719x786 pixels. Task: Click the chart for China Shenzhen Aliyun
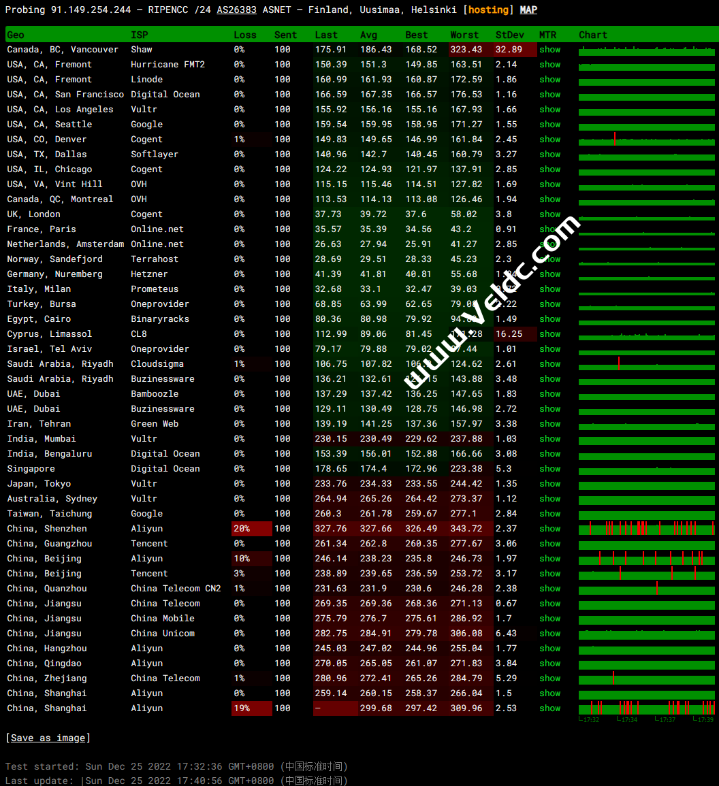pyautogui.click(x=646, y=529)
